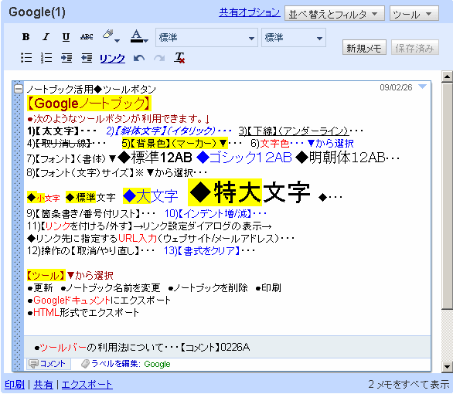The image size is (453, 394).
Task: Click the note date 09/02/26
Action: [396, 87]
